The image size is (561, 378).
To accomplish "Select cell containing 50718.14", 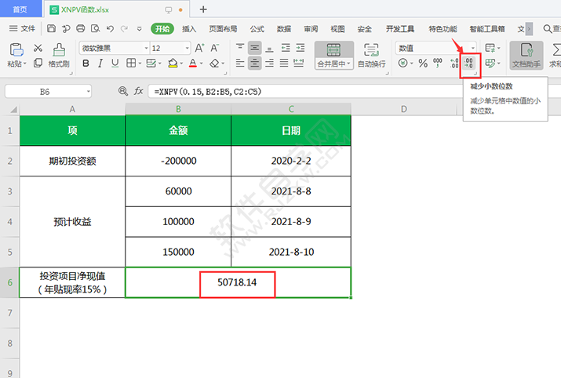I will 238,282.
